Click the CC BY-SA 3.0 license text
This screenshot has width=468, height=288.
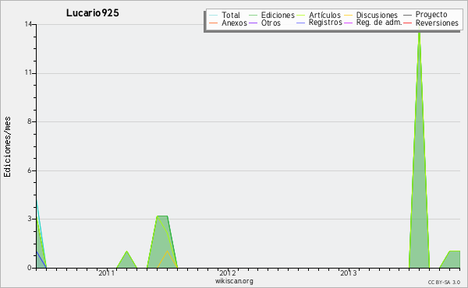[444, 283]
